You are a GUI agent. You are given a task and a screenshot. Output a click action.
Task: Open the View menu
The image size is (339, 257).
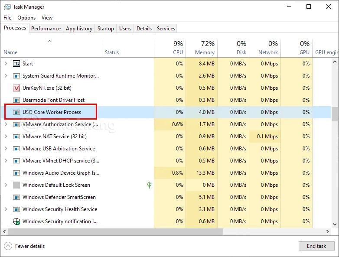click(47, 18)
